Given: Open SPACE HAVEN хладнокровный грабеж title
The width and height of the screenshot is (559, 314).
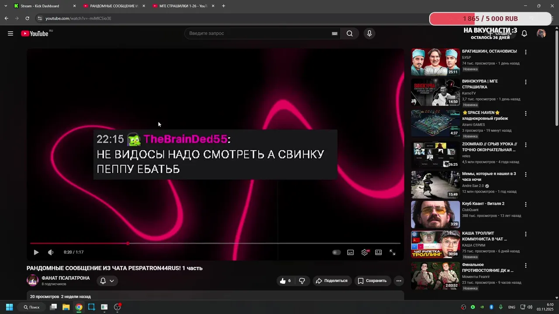Looking at the screenshot, I should 485,116.
